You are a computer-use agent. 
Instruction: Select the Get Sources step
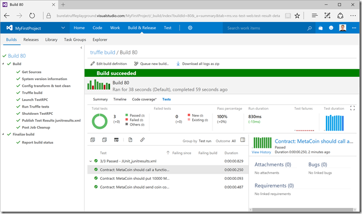(31, 72)
